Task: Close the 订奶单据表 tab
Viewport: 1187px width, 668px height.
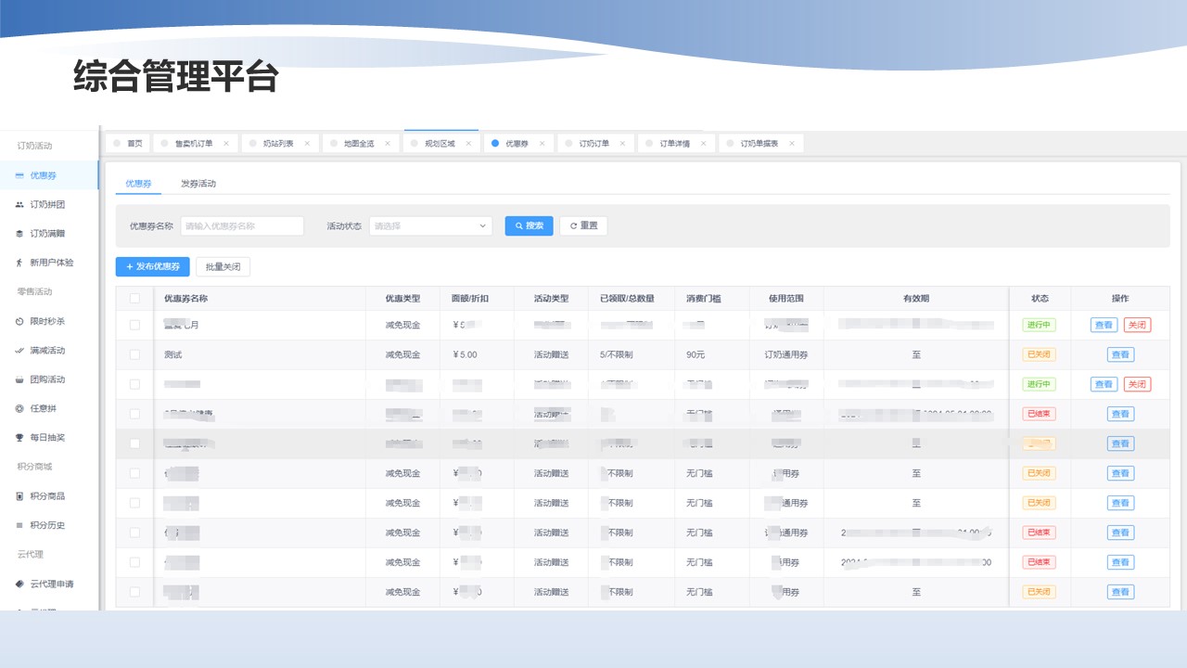Action: click(x=791, y=144)
